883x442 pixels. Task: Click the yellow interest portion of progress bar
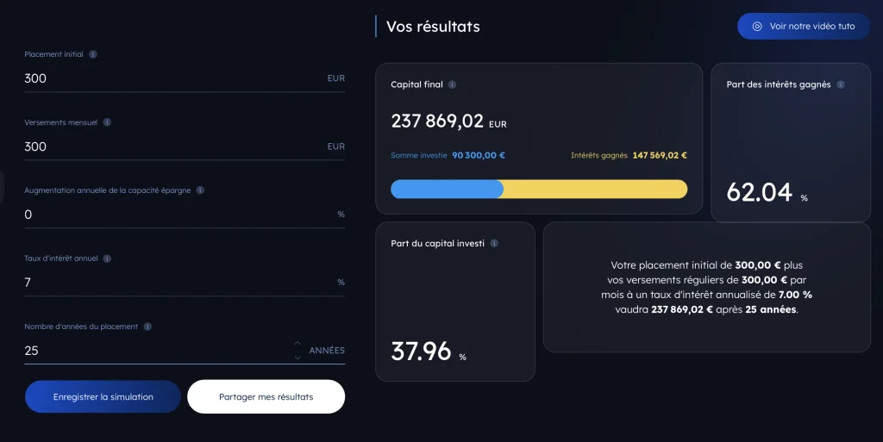[x=595, y=189]
